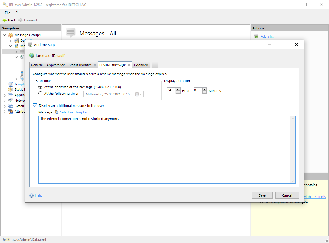Viewport: 329px width, 243px height.
Task: Expand the E-mail tree node
Action: 5,106
